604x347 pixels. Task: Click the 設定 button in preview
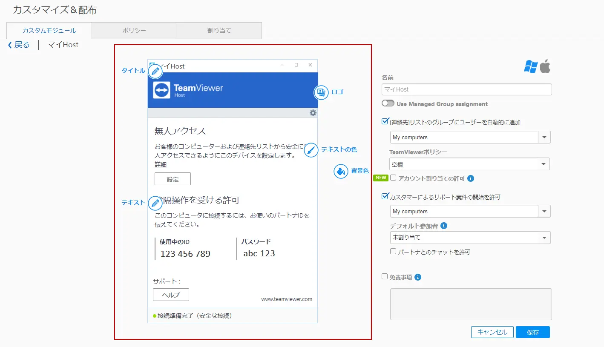point(173,179)
